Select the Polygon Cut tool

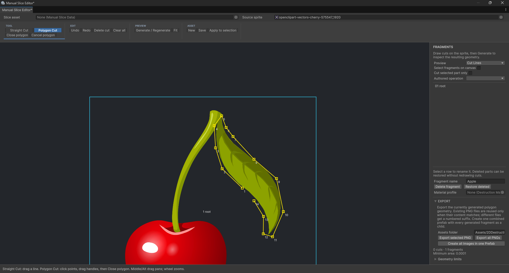click(x=48, y=30)
